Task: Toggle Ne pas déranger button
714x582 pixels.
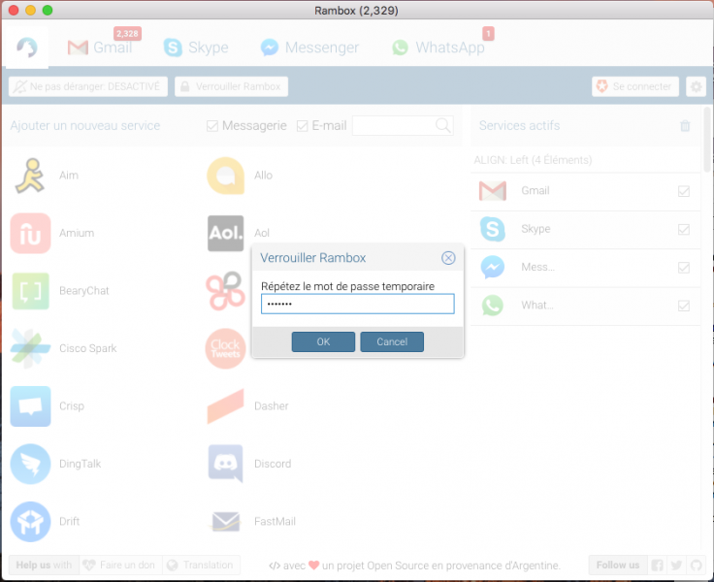Action: pos(88,86)
